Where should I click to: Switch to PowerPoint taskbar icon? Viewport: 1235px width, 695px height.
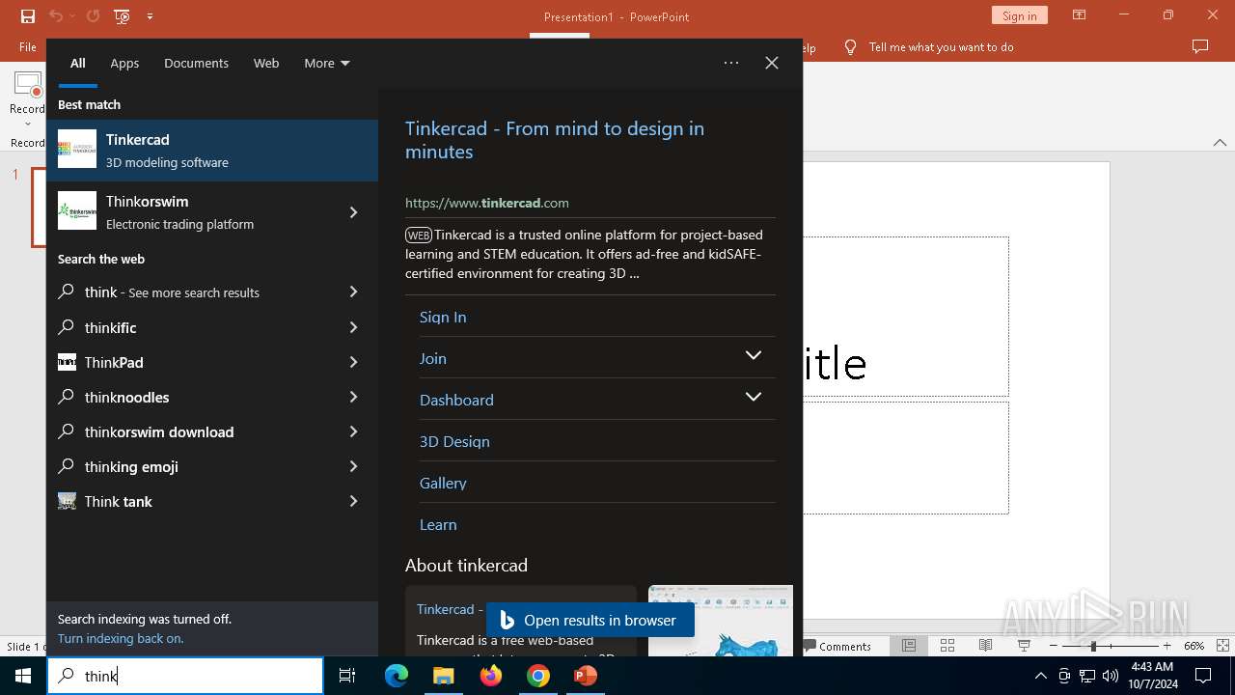click(x=585, y=676)
